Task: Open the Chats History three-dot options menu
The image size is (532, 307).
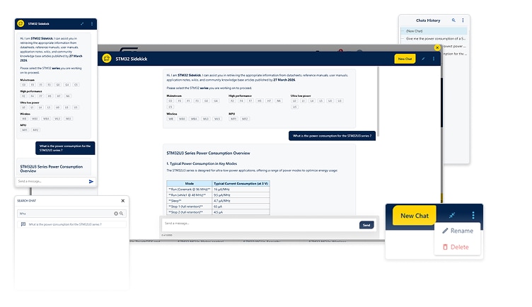Action: coord(463,21)
